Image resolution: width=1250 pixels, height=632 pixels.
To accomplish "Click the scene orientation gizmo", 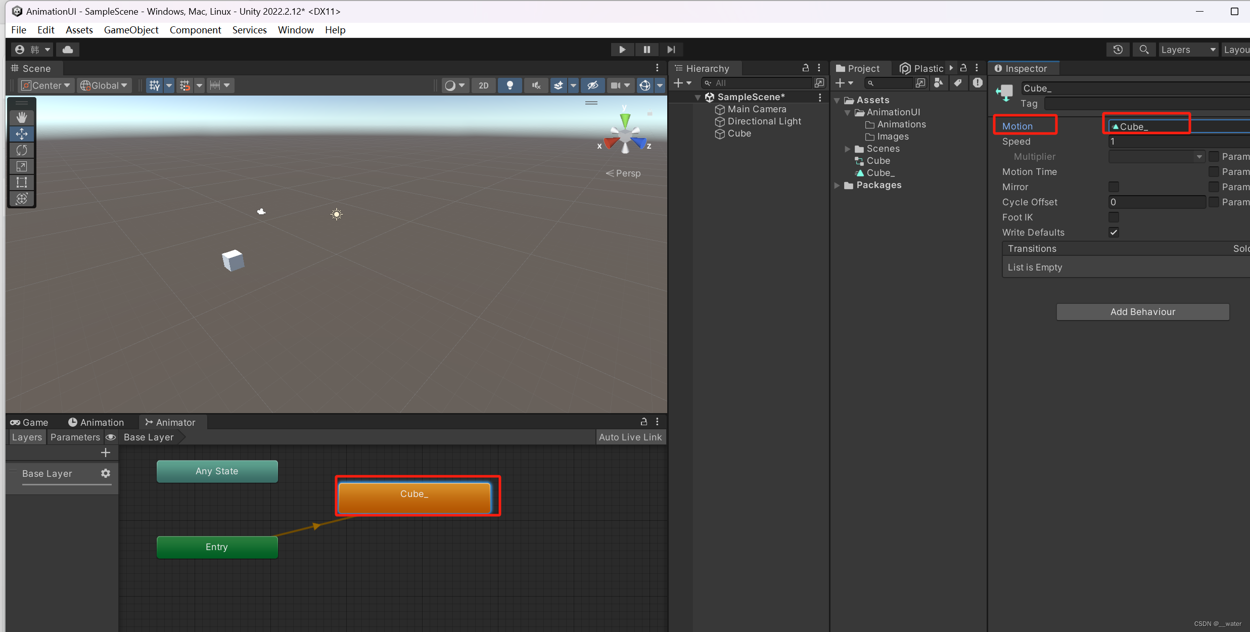I will pos(625,135).
